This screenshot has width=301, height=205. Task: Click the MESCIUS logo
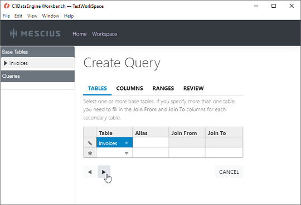(35, 34)
